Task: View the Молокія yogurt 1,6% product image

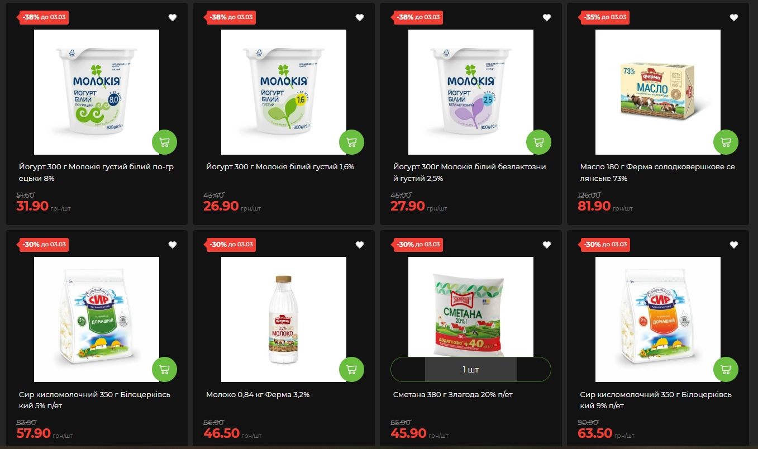Action: [284, 92]
